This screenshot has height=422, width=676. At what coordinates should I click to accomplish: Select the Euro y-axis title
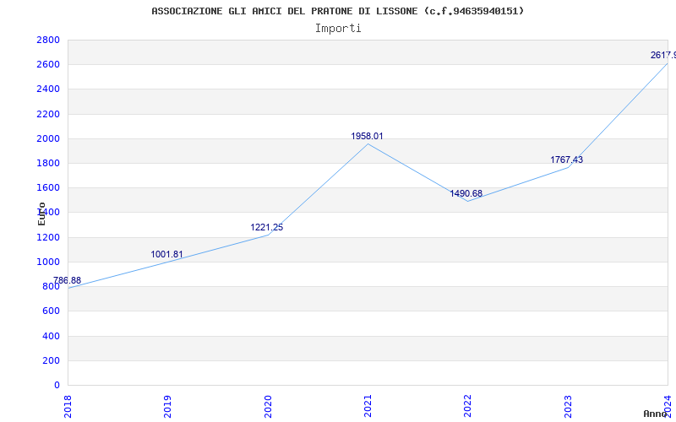click(x=41, y=214)
